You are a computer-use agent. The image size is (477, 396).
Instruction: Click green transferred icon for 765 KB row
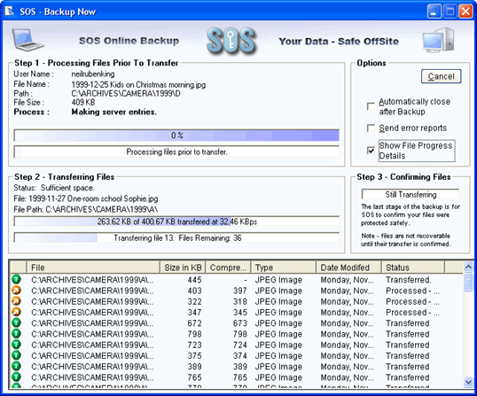(x=16, y=377)
